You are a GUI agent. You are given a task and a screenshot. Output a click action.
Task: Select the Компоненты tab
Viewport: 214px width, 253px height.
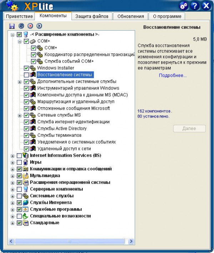click(x=53, y=16)
